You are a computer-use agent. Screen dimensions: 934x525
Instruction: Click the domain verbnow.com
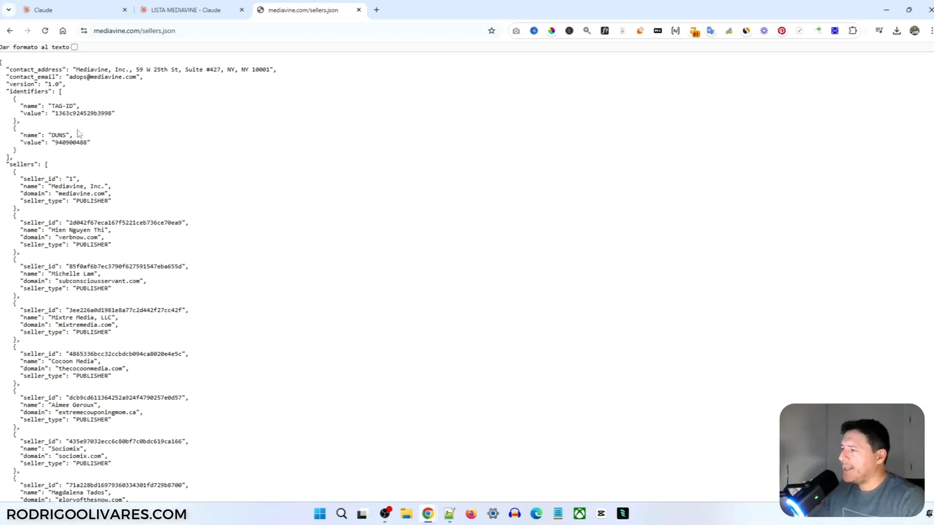(x=79, y=237)
